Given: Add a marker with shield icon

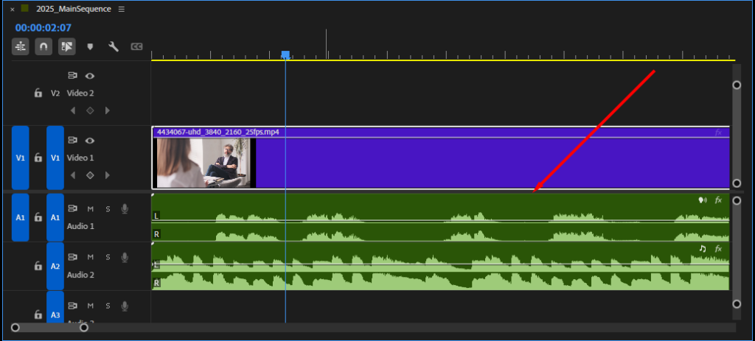Looking at the screenshot, I should click(x=90, y=46).
